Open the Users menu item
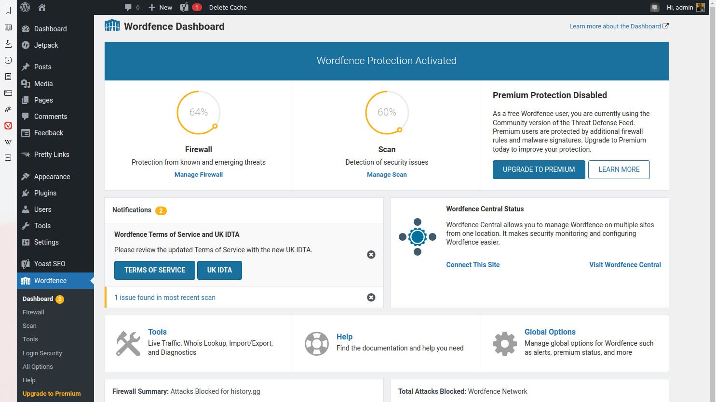The image size is (716, 402). tap(55, 209)
